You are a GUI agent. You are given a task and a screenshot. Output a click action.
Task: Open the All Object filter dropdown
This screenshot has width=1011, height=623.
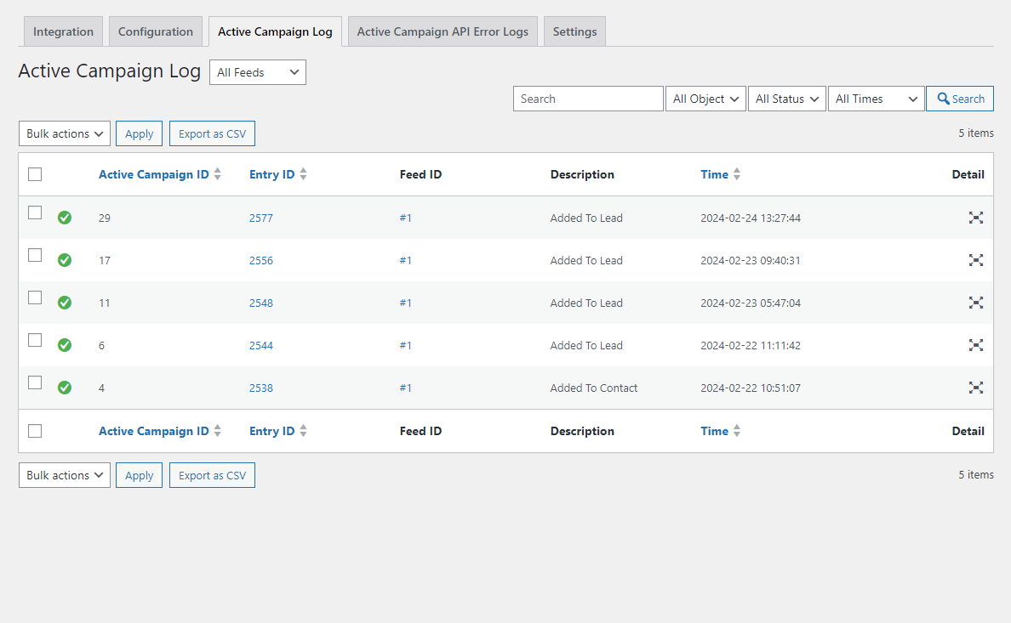[705, 99]
